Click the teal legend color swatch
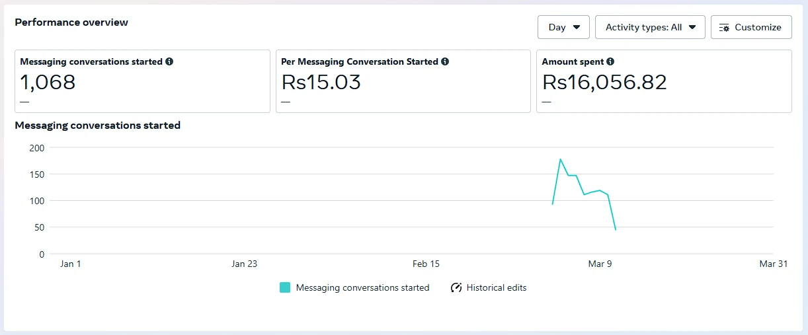808x335 pixels. [x=285, y=287]
